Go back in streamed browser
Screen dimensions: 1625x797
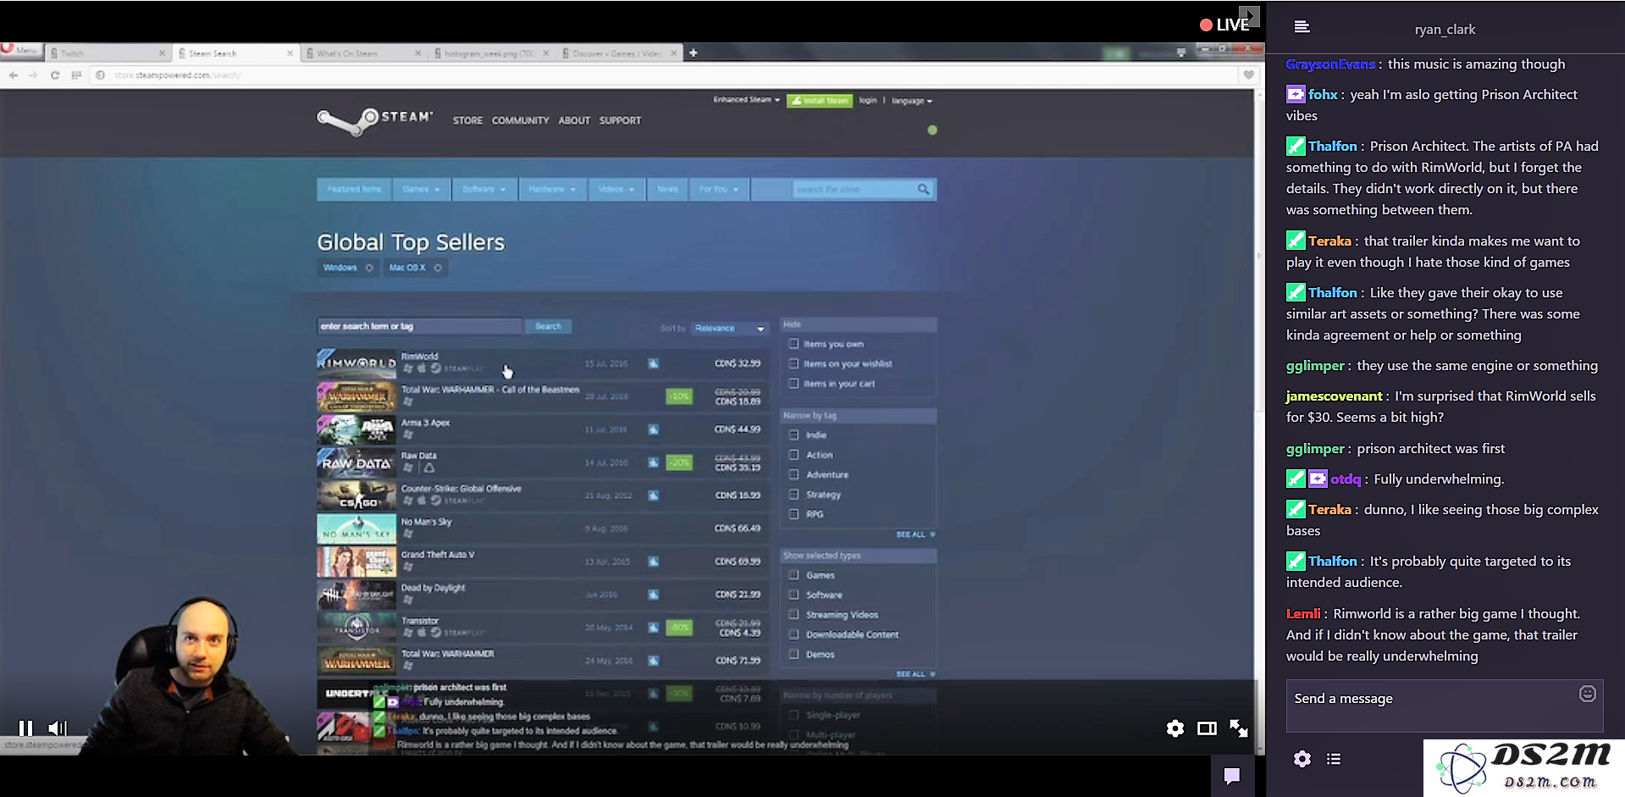tap(14, 75)
